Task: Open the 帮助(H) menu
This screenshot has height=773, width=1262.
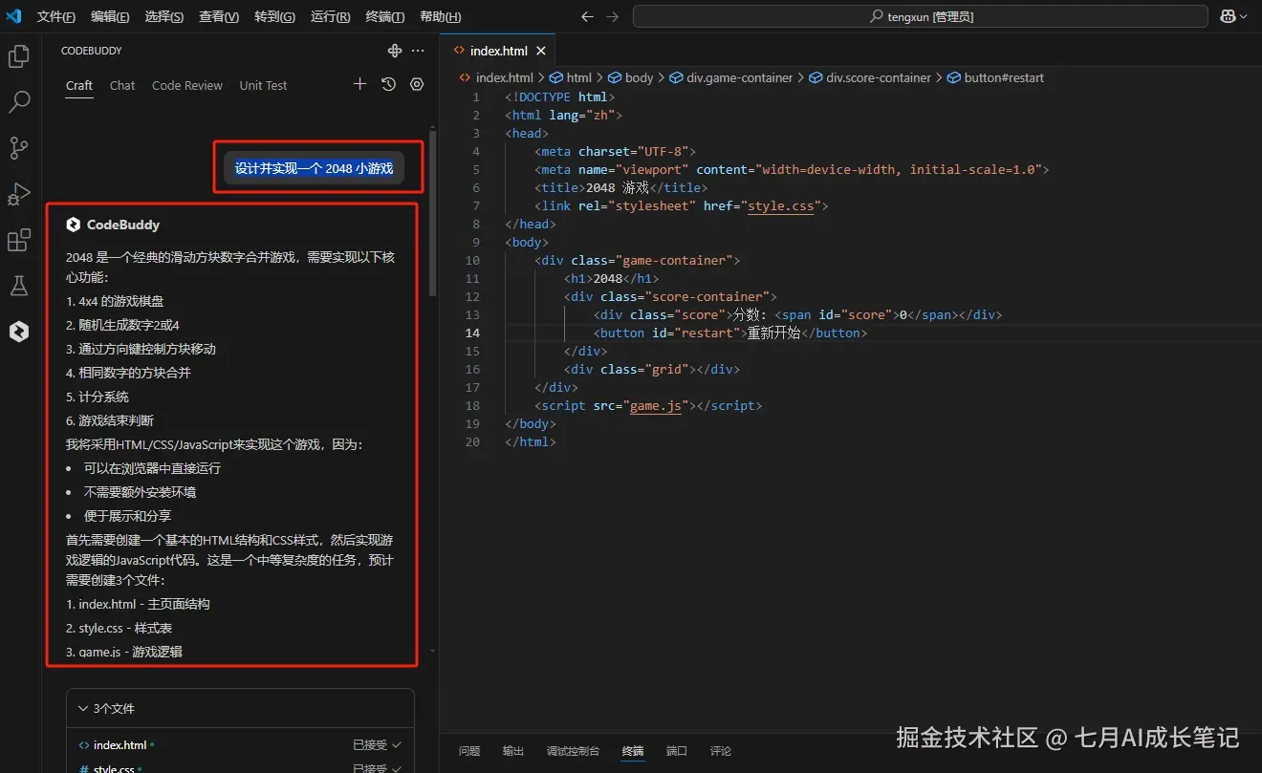Action: pos(440,16)
